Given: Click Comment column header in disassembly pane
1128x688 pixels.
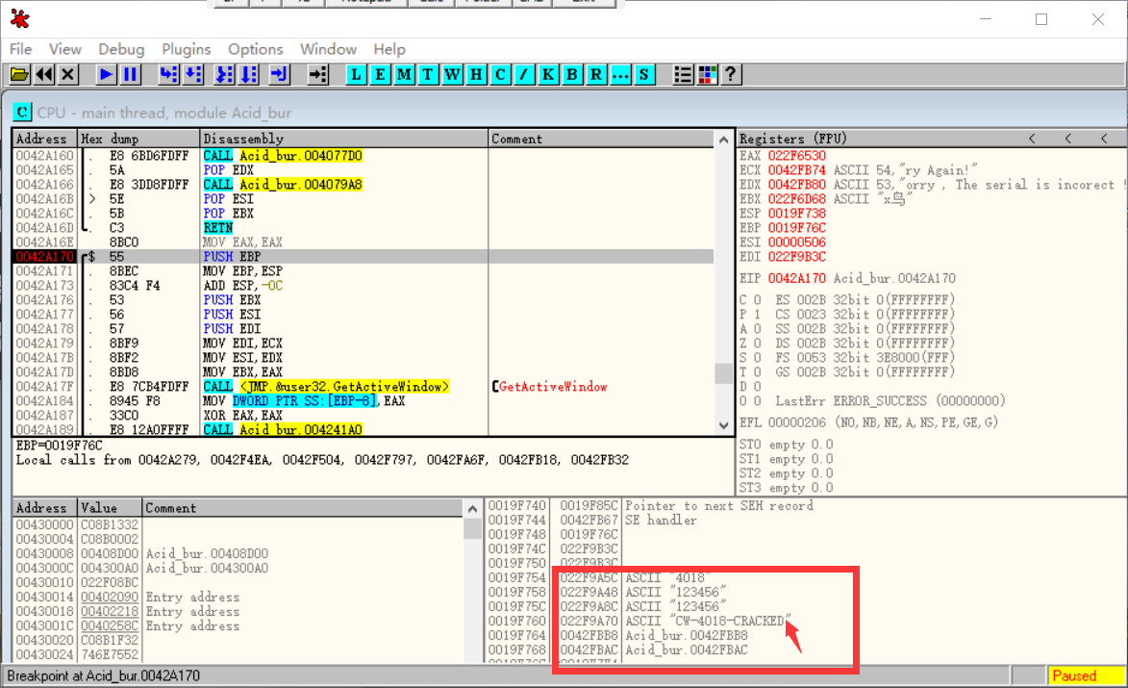Looking at the screenshot, I should [601, 139].
